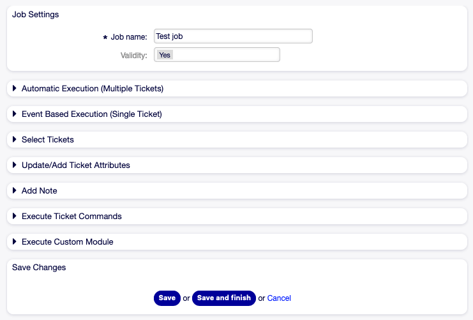Expand the Automatic Execution (Multiple Tickets) heading
473x320 pixels.
[x=93, y=89]
